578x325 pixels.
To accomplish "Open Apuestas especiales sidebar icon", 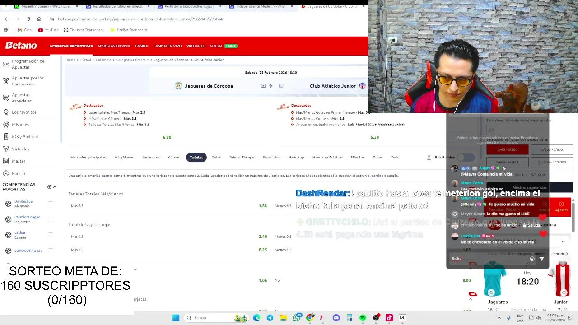I will 6,97.
